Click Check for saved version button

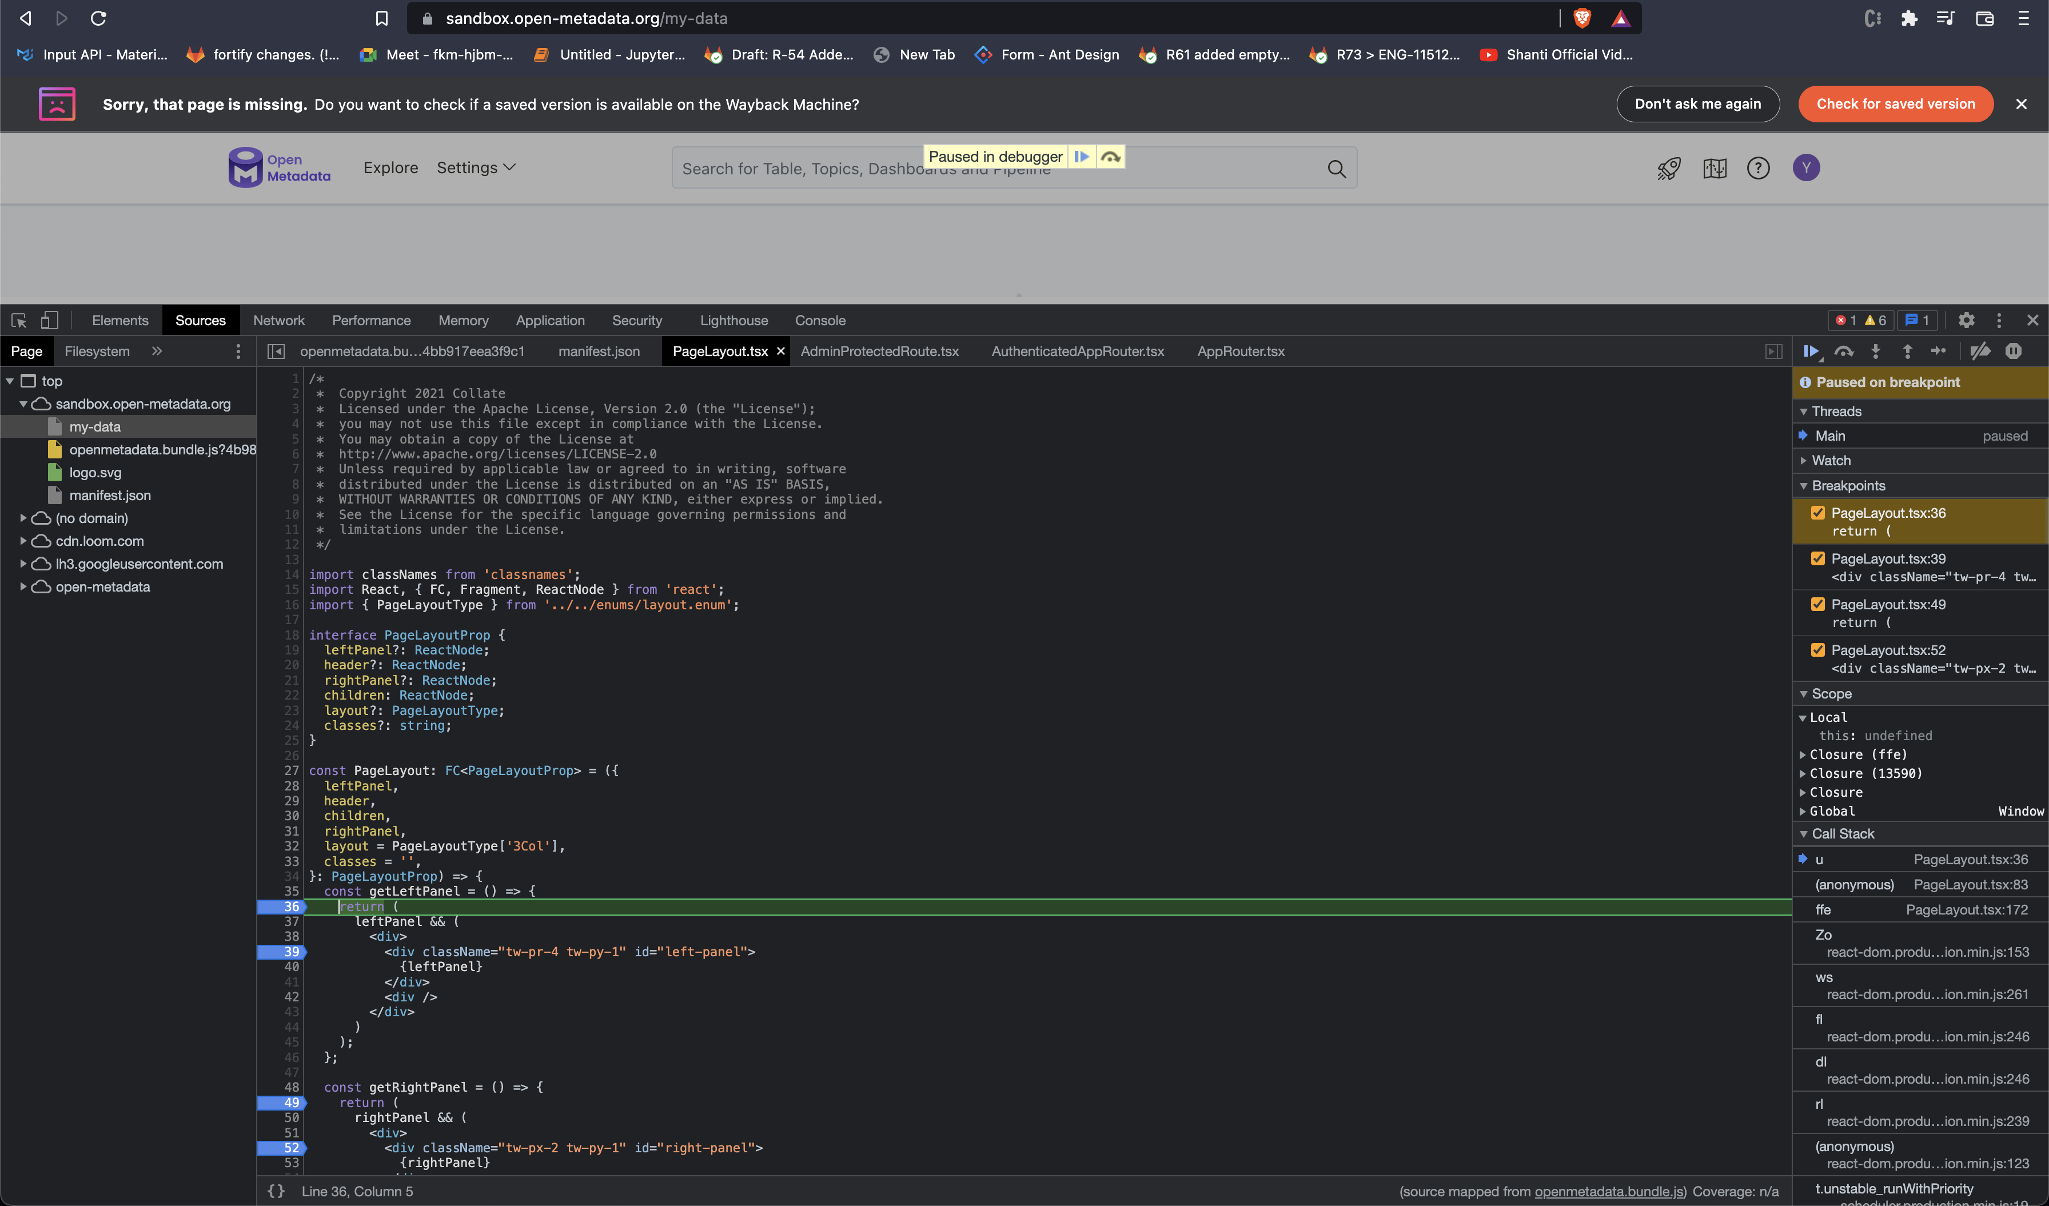[x=1895, y=104]
